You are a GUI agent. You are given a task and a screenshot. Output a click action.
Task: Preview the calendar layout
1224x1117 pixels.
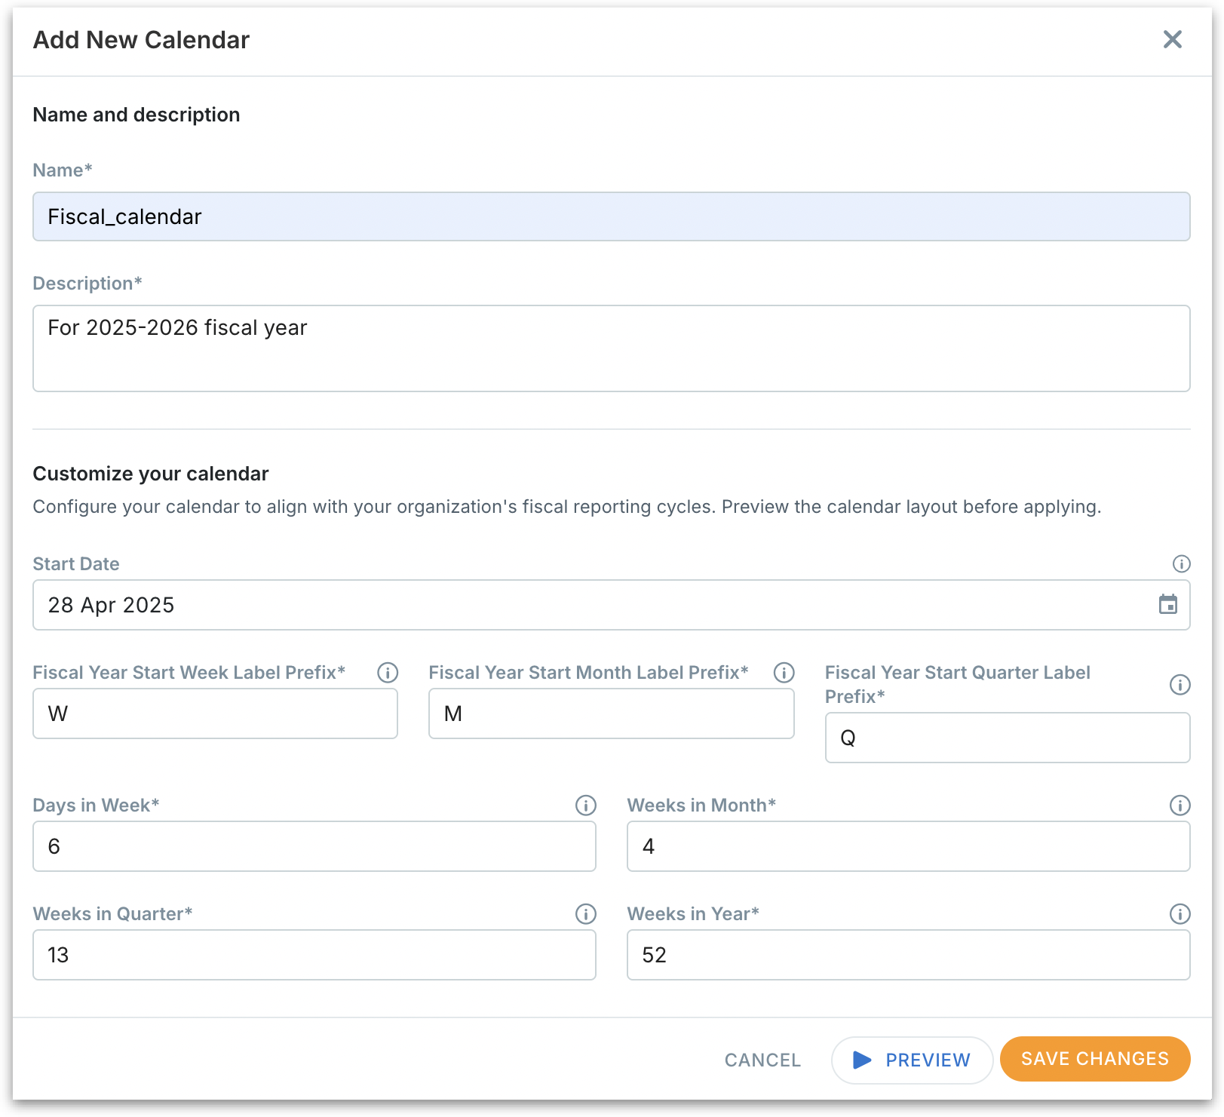912,1060
